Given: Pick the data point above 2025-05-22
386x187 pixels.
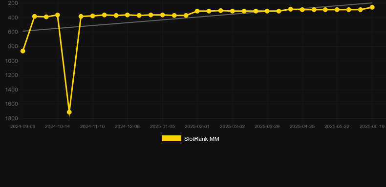Looking at the screenshot, I should pyautogui.click(x=337, y=10).
